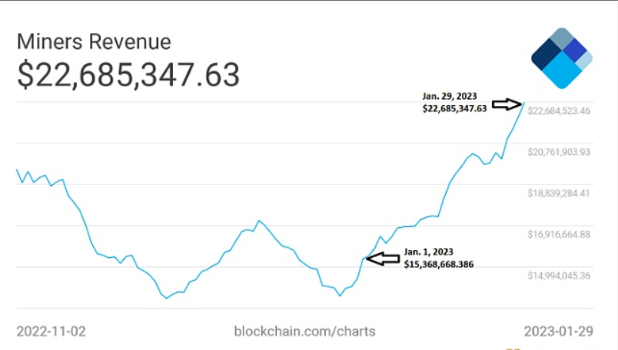Viewport: 618px width, 350px height.
Task: Select the 2022-11-02 start date label
Action: (x=51, y=331)
